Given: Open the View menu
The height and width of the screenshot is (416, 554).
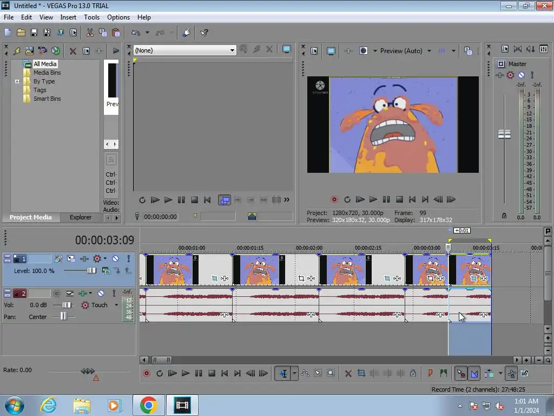Looking at the screenshot, I should click(x=46, y=17).
